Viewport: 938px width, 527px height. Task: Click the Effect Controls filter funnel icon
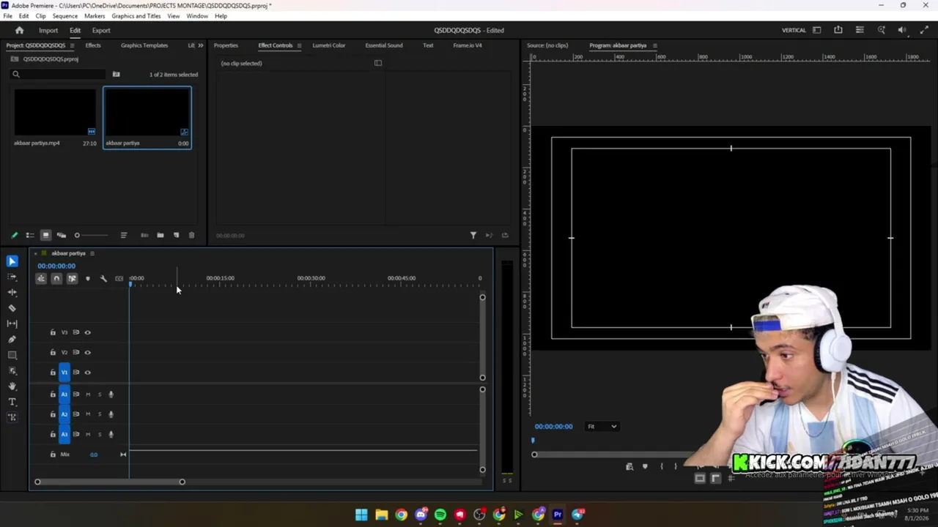click(473, 235)
